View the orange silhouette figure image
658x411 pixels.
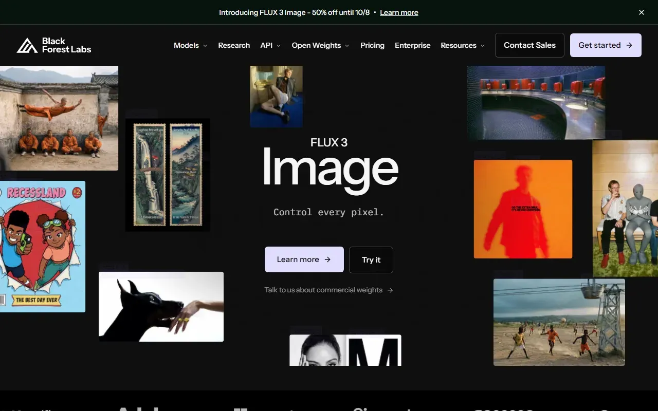523,209
